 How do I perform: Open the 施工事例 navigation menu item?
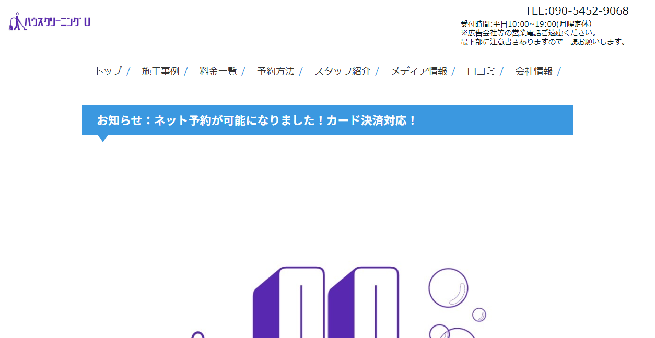tap(161, 71)
